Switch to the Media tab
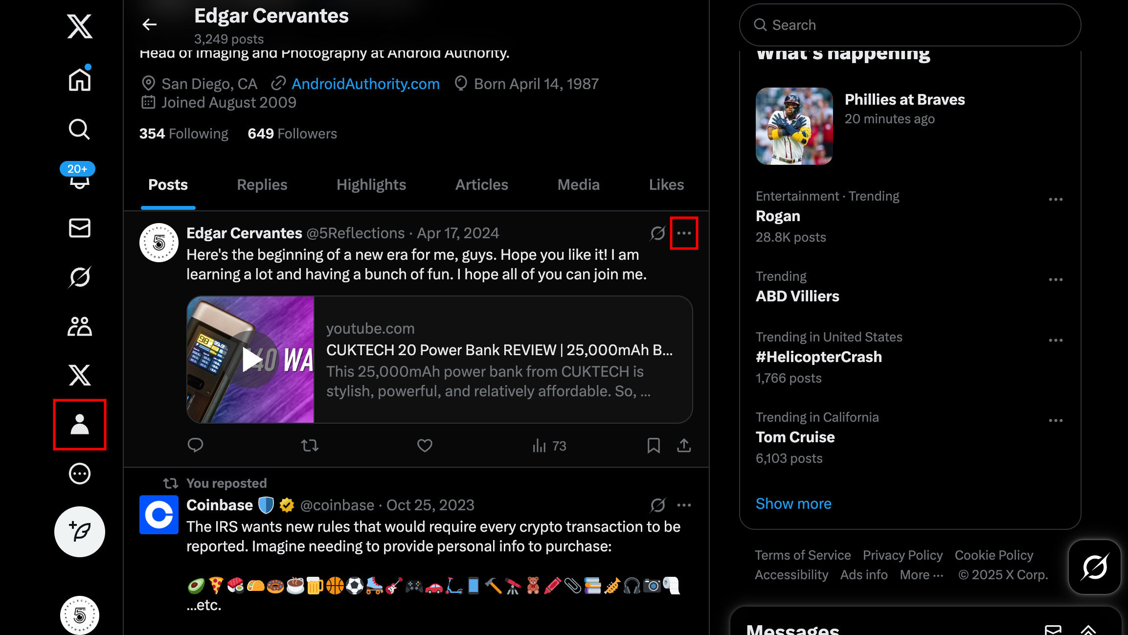Viewport: 1128px width, 635px height. pyautogui.click(x=578, y=185)
